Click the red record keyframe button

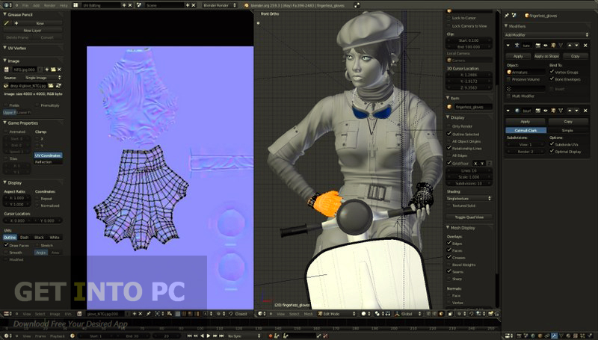[271, 336]
